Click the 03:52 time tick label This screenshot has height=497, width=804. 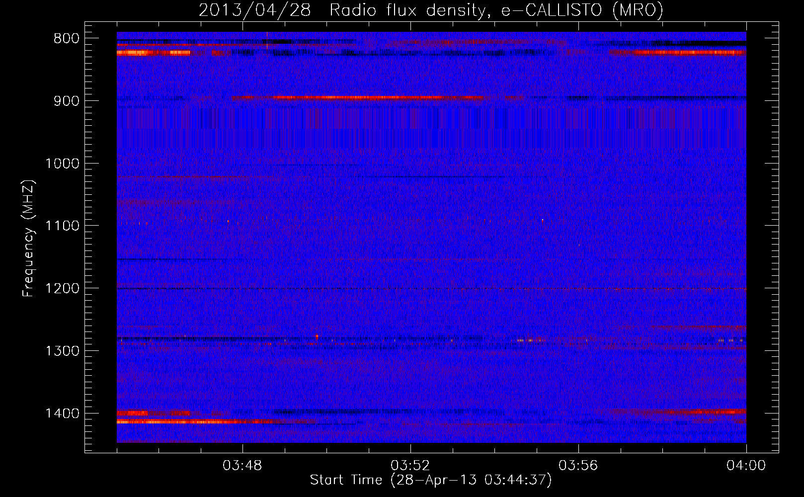[x=410, y=466]
